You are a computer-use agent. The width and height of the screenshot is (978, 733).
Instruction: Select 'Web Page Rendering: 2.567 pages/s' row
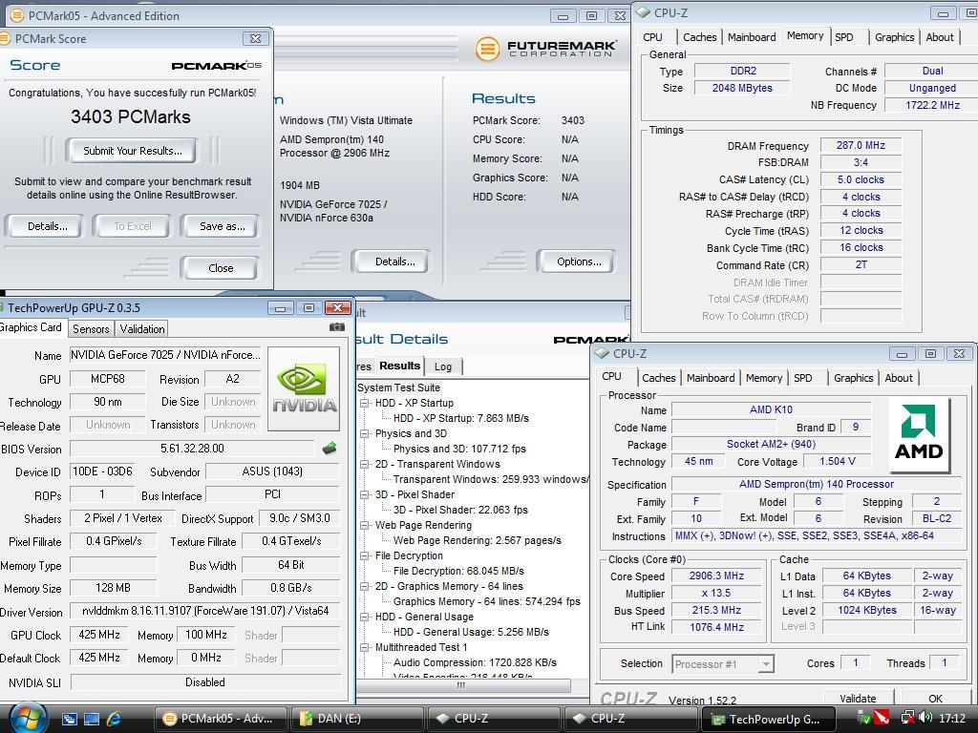coord(478,540)
